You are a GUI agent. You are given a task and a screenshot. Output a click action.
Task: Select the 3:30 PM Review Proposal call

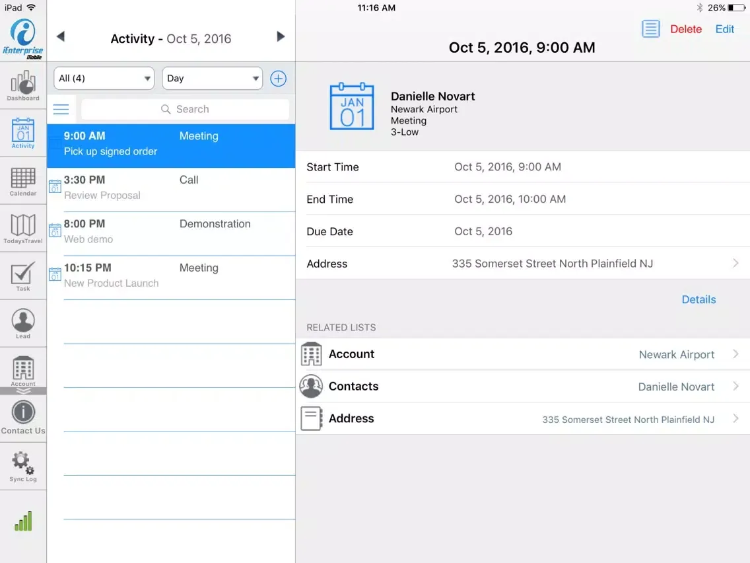click(171, 190)
